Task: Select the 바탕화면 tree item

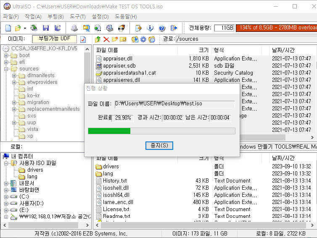Action: pyautogui.click(x=29, y=190)
